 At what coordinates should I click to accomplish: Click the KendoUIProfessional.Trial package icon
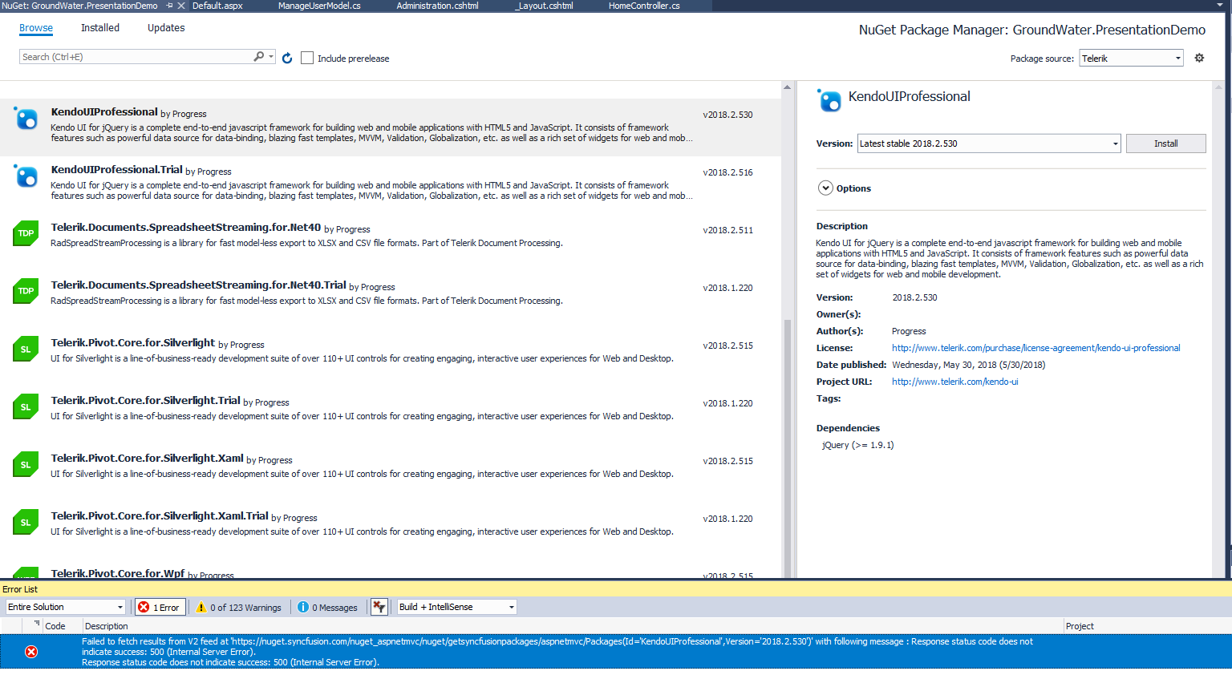click(26, 176)
